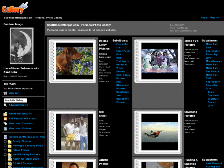The image size is (224, 168).
Task: Open the Old Skool album thumbnail
Action: (74, 132)
